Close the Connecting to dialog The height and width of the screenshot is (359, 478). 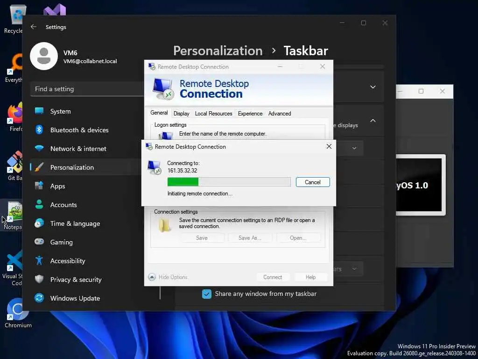coord(329,146)
